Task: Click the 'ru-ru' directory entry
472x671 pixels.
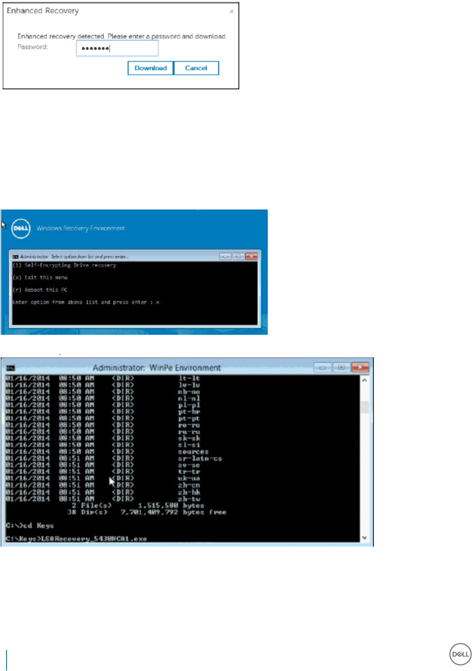Action: pyautogui.click(x=189, y=432)
